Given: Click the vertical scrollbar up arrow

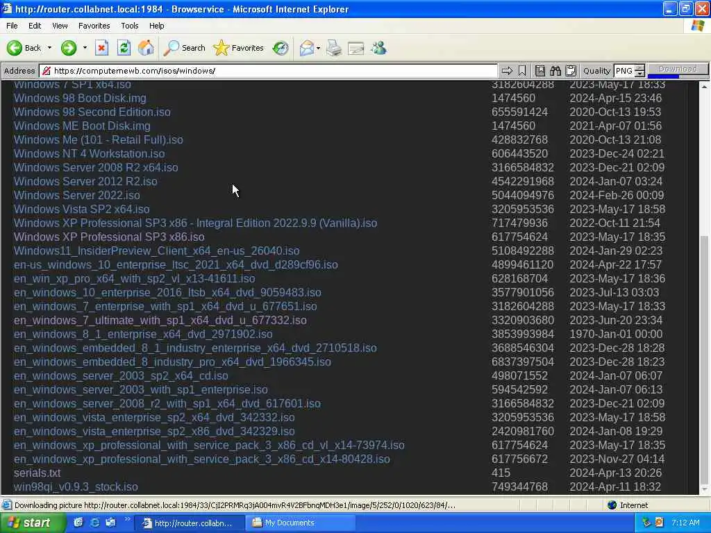Looking at the screenshot, I should [704, 85].
